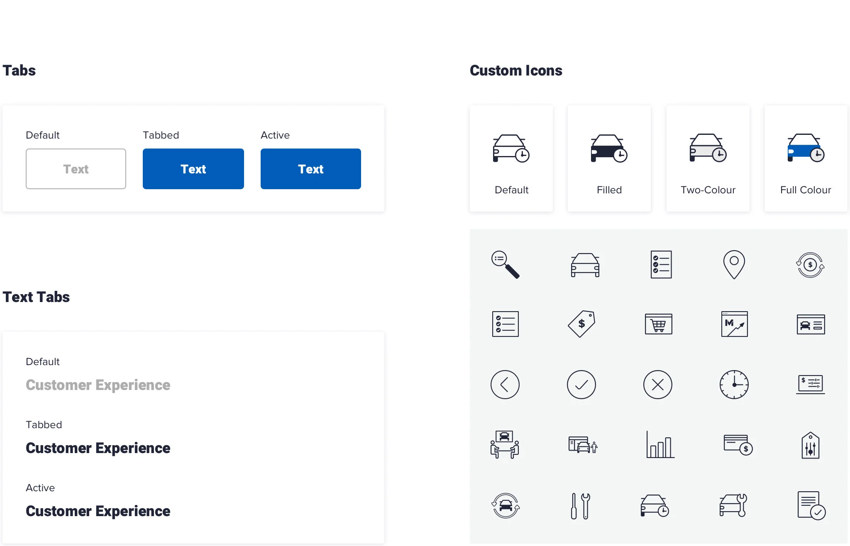Select the bar chart icon
This screenshot has height=546, width=850.
point(660,445)
